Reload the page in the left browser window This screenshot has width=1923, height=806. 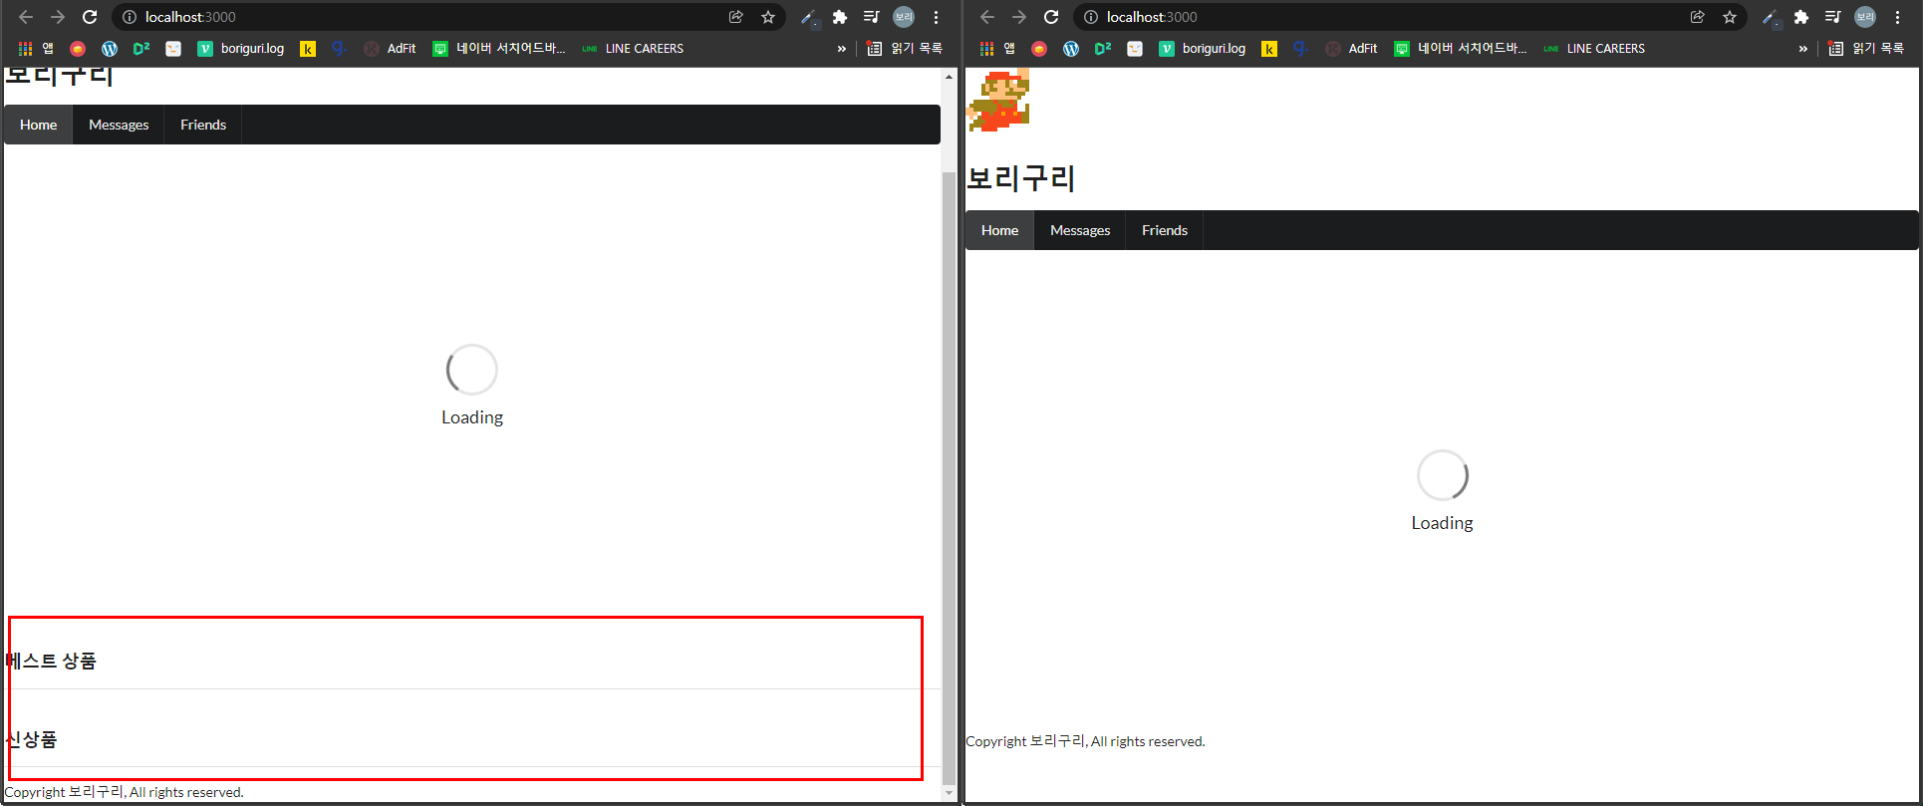click(90, 17)
